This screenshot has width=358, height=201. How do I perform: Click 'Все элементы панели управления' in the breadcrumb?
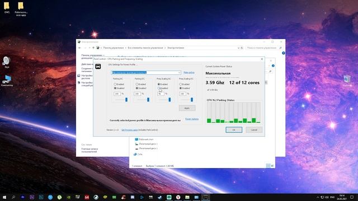[x=145, y=48]
